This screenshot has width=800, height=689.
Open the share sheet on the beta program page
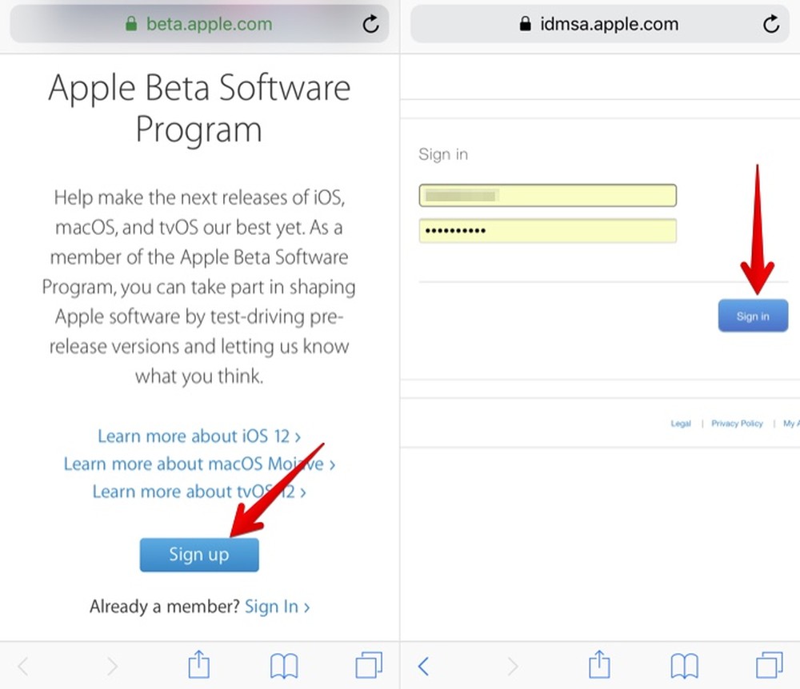pos(198,665)
